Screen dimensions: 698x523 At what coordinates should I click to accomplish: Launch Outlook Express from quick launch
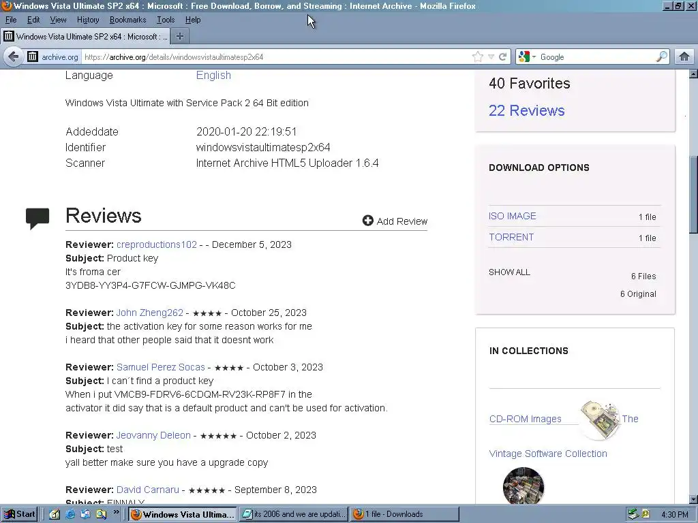point(85,514)
